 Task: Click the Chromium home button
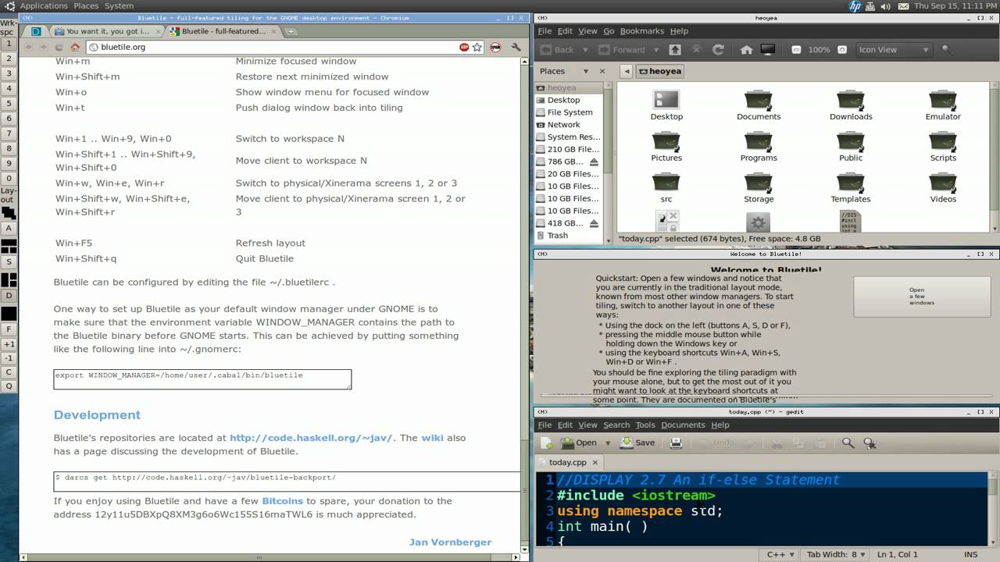pyautogui.click(x=75, y=47)
